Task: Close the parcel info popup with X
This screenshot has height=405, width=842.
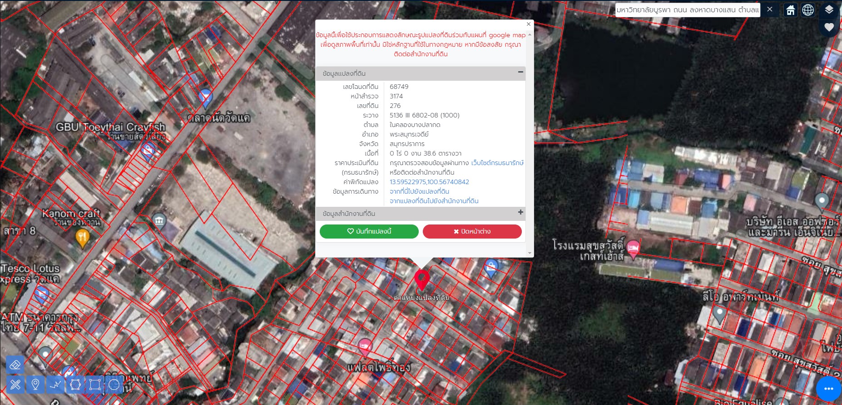Action: tap(529, 24)
